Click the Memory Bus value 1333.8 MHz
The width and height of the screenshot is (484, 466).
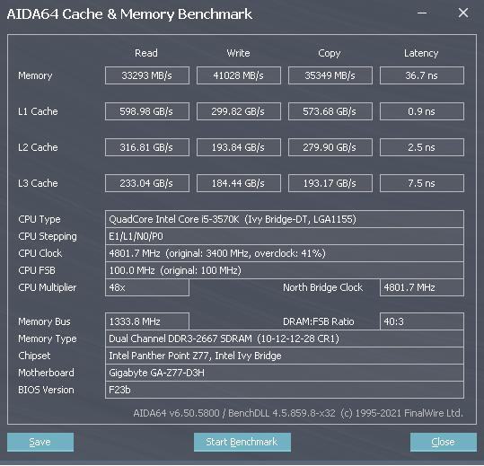(x=147, y=321)
